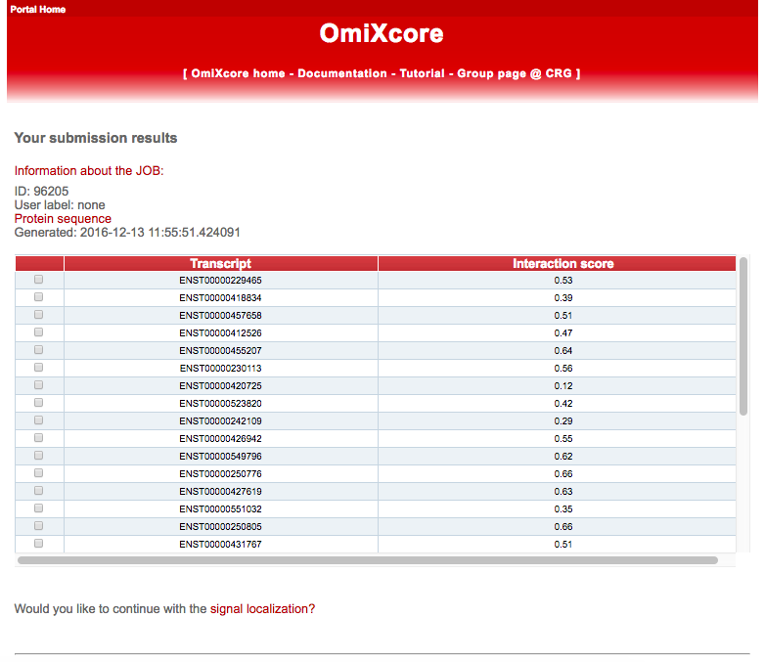Click the ENST00000250776 transcript cell
The image size is (765, 662).
tap(220, 473)
